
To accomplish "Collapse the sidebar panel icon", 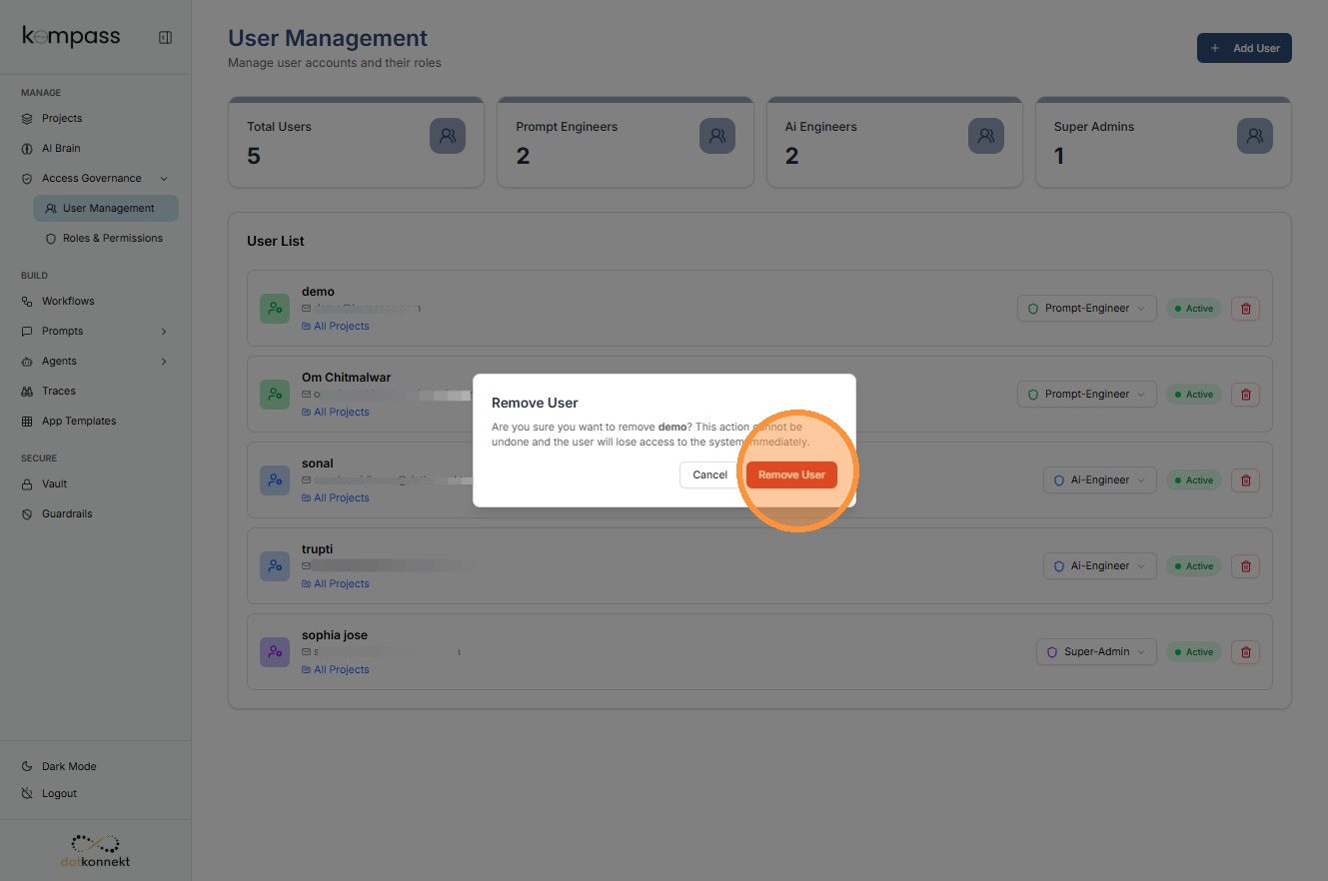I will (x=165, y=38).
